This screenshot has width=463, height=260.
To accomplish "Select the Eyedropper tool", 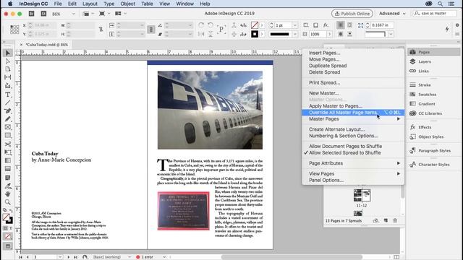I will coord(8,186).
